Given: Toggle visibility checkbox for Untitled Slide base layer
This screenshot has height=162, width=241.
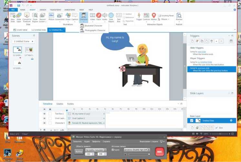Looking at the screenshot, I should click(x=192, y=121).
